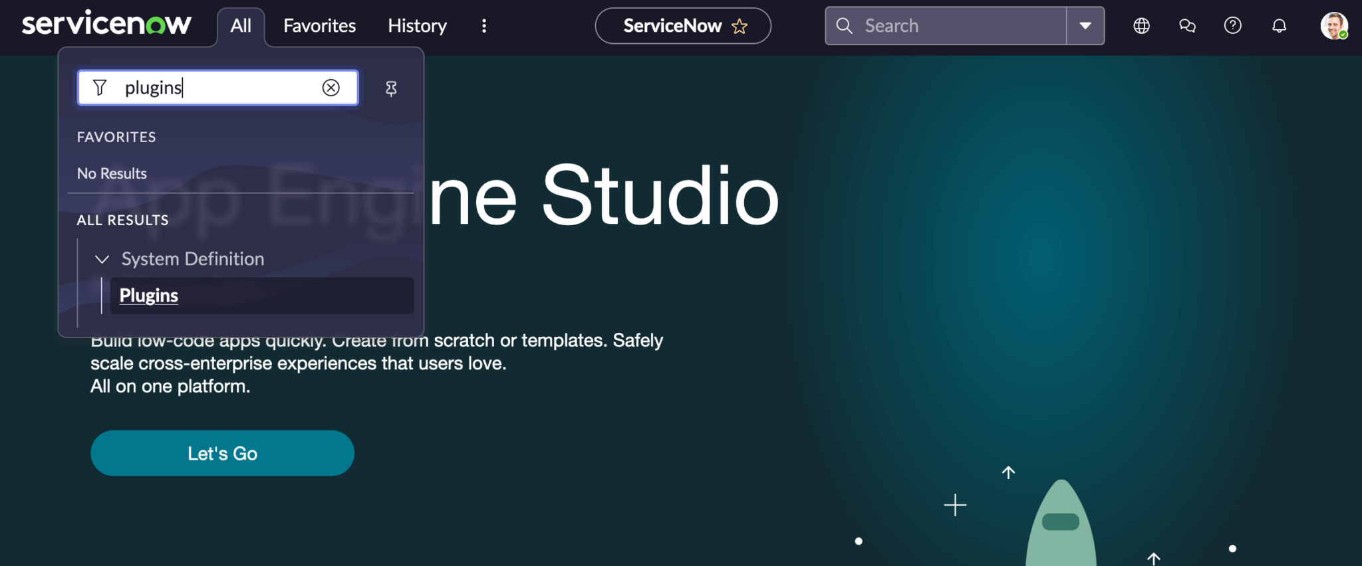This screenshot has width=1362, height=566.
Task: Click the ServiceNow logo
Action: [x=106, y=25]
